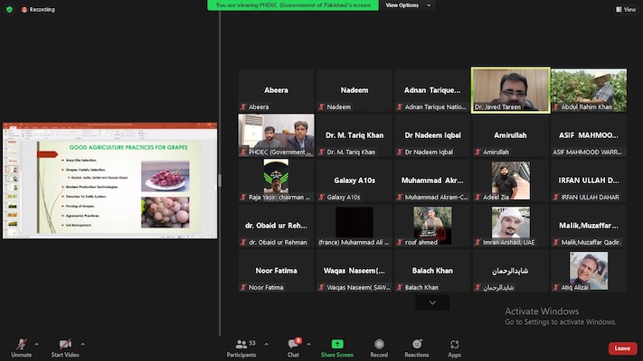Select Noor Fatima's participant tile

(x=276, y=272)
